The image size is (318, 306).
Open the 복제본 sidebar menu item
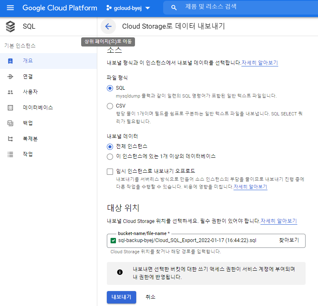(x=48, y=139)
